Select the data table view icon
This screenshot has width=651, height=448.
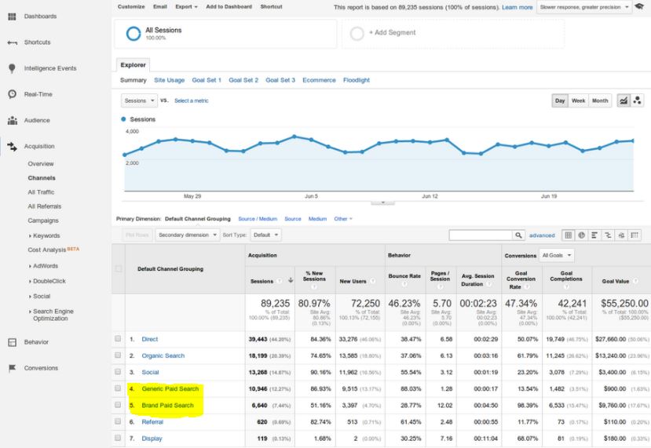(569, 235)
